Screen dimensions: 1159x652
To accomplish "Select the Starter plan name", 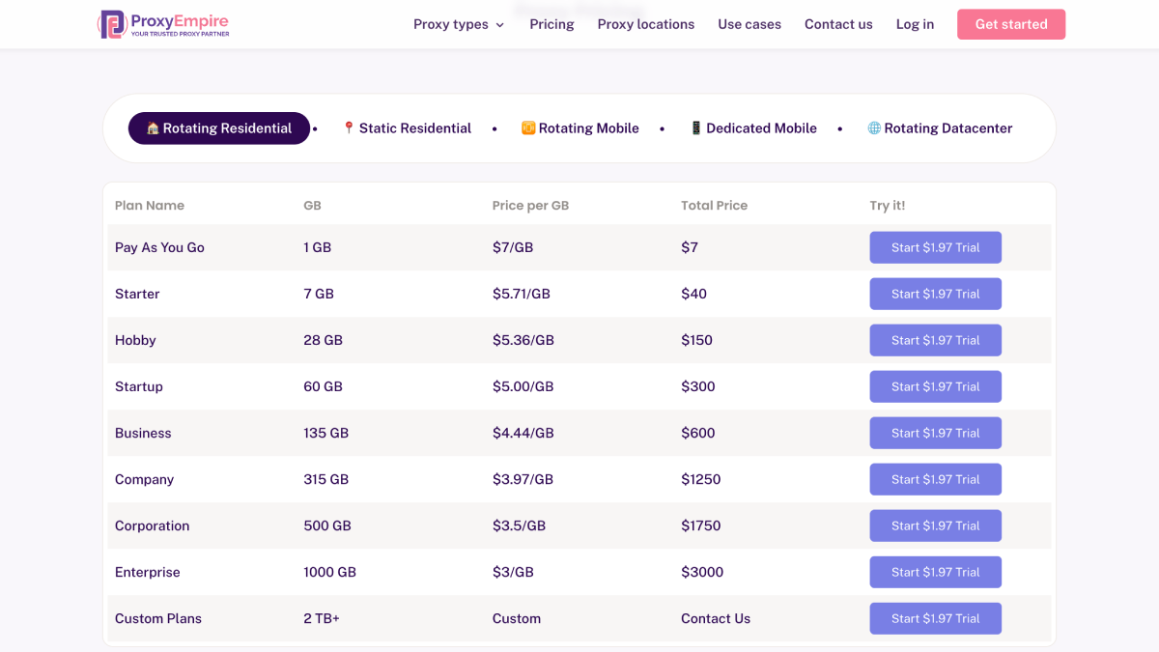I will click(137, 294).
